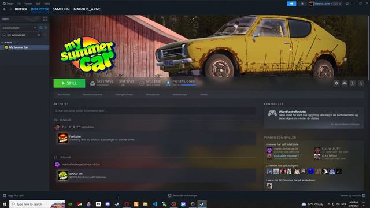Click the blue announcements megaphone button
This screenshot has height=208, width=370.
point(291,3)
